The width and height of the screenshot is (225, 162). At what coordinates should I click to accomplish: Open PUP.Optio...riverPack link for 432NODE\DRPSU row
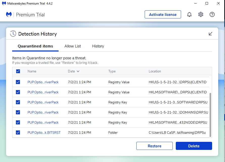tap(43, 122)
